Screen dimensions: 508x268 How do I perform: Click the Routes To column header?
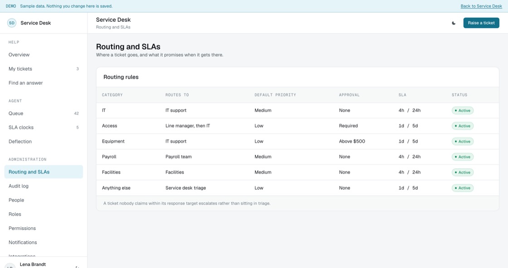pos(177,95)
